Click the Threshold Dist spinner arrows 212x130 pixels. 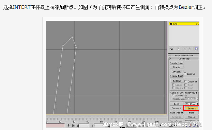197,99
